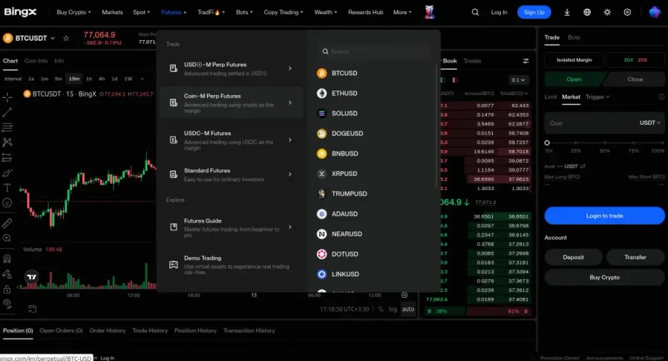Set slider to 100% mark

[x=661, y=143]
